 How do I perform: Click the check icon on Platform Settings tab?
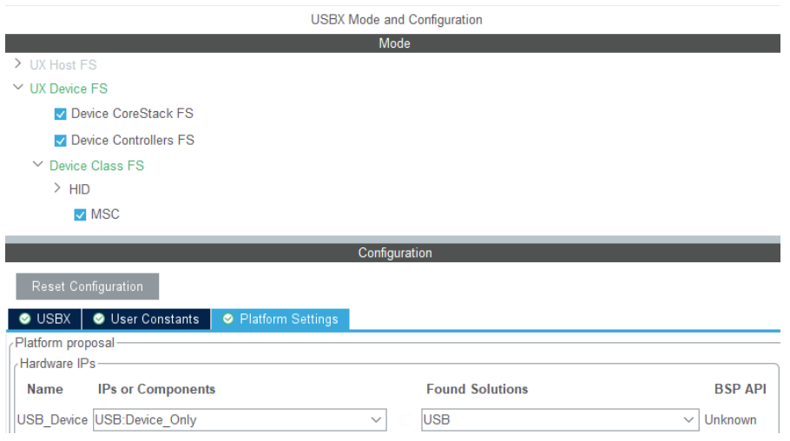[228, 319]
